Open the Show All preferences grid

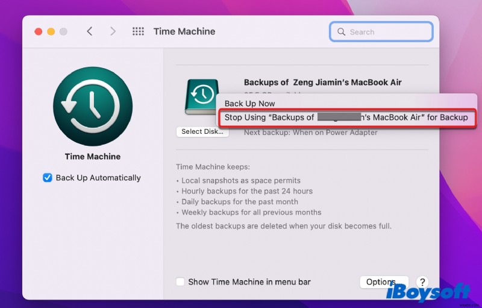[138, 31]
